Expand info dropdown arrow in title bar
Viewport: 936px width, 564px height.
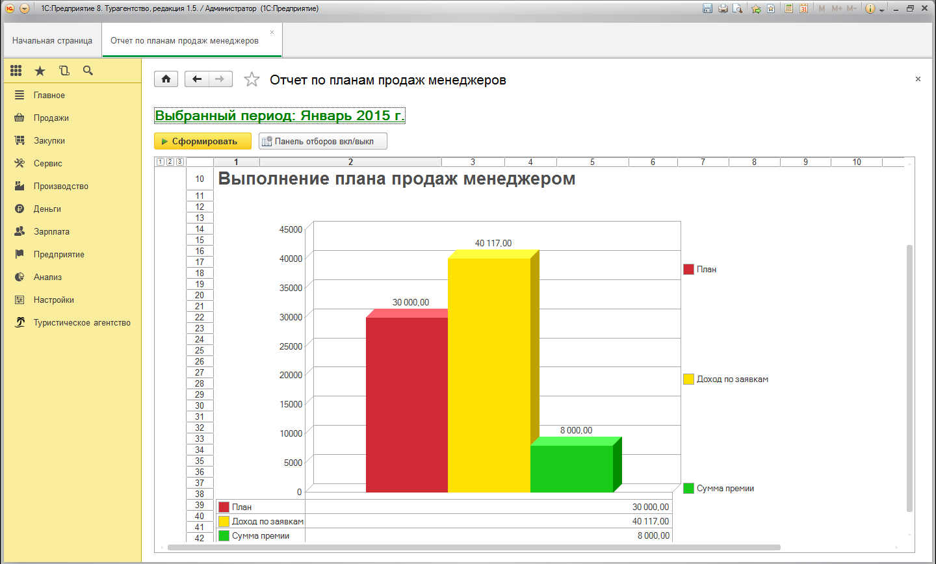[882, 9]
